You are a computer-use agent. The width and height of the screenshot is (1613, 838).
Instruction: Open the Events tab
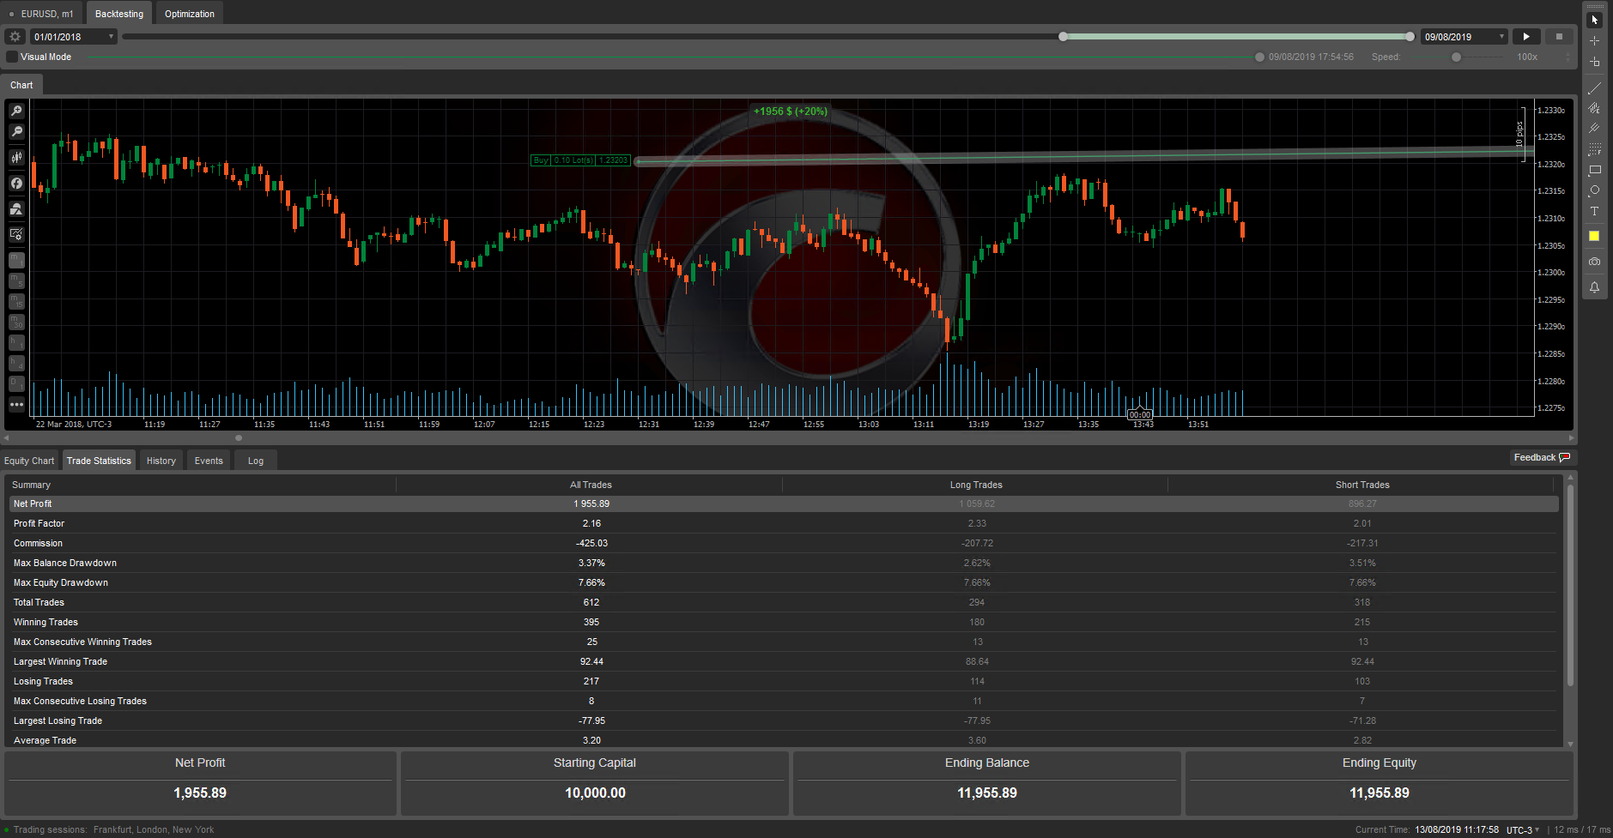point(209,461)
